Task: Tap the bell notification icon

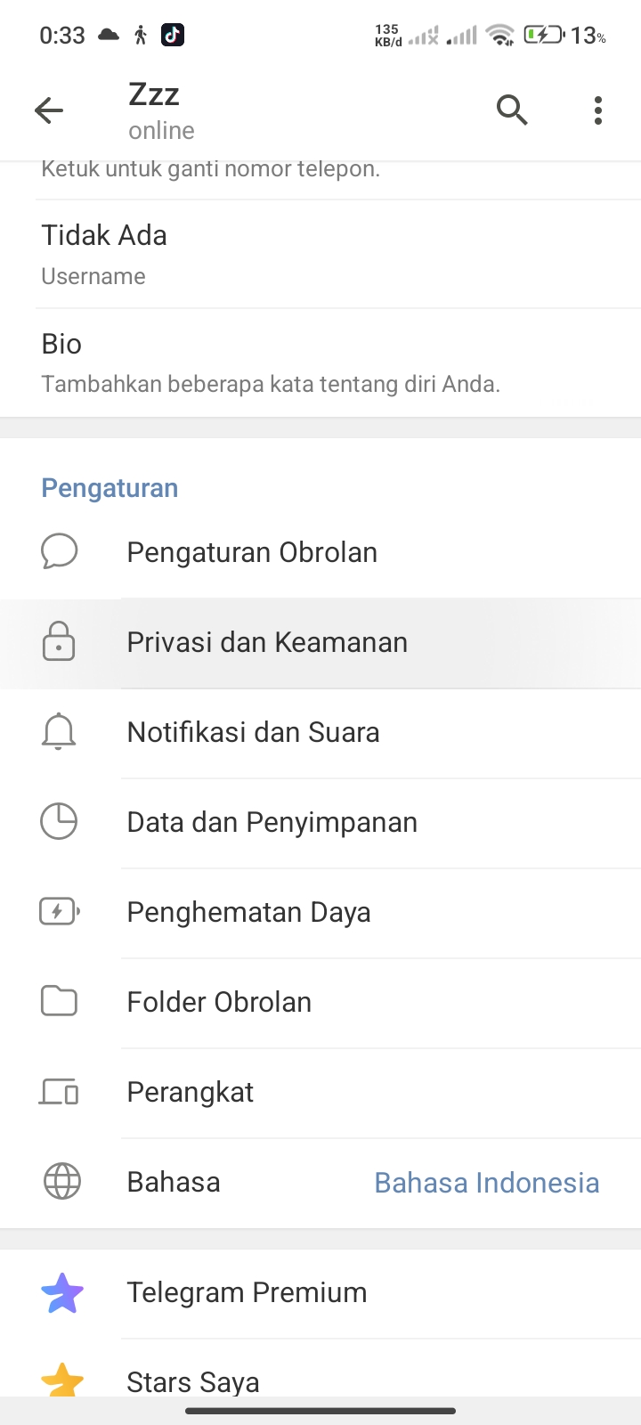Action: coord(59,732)
